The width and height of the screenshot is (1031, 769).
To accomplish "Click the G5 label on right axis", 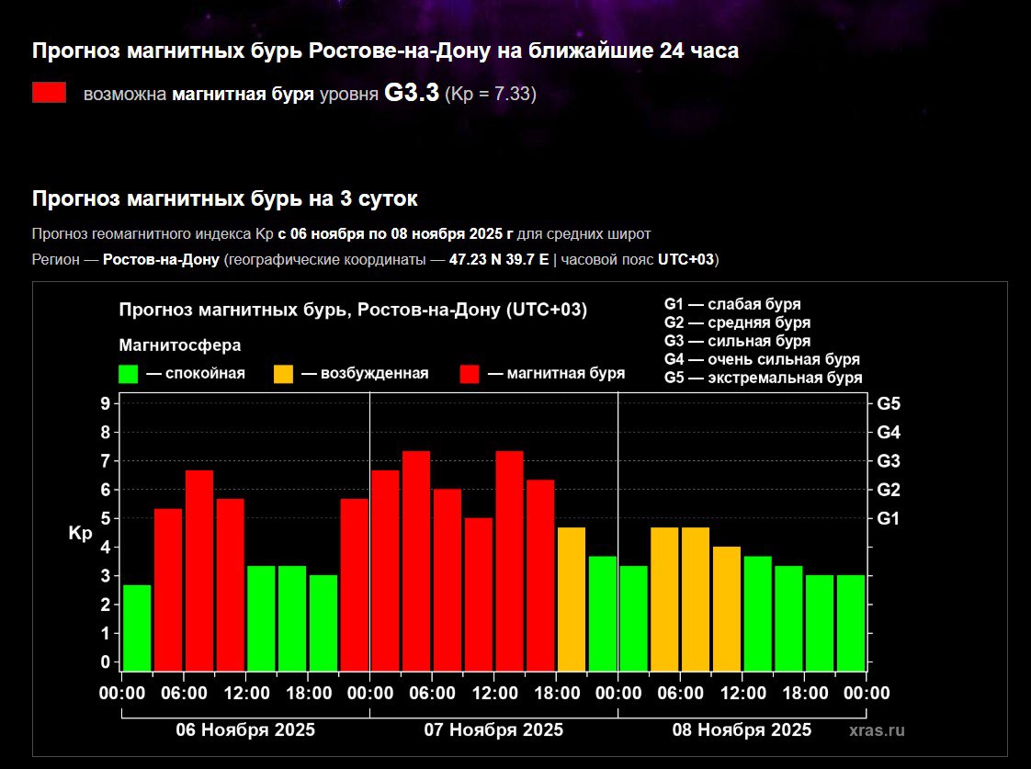I will click(x=889, y=403).
